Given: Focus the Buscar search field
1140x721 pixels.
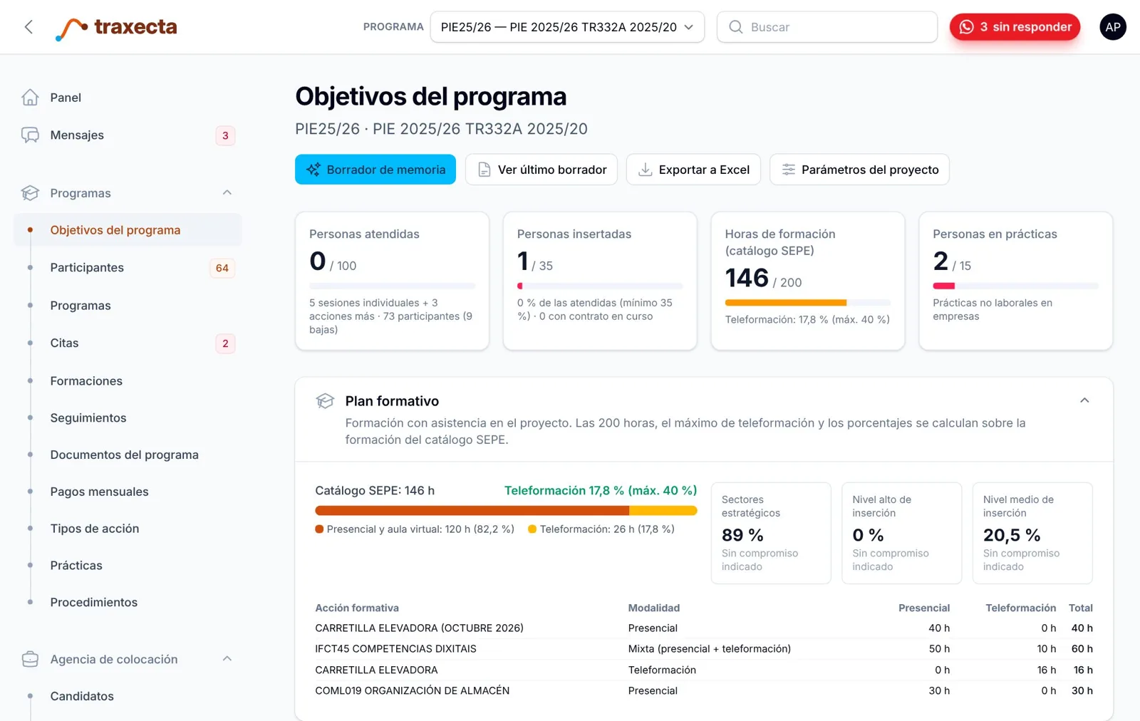Looking at the screenshot, I should tap(827, 27).
